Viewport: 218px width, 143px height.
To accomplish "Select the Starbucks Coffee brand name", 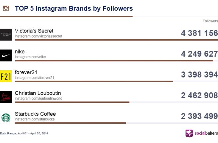I will coord(35,114).
